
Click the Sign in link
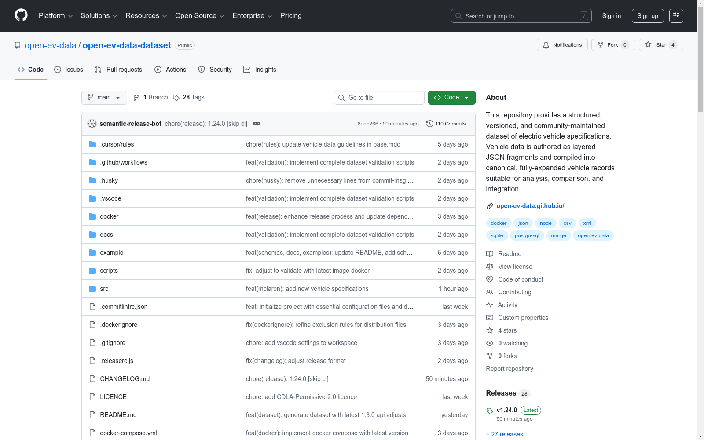coord(612,16)
